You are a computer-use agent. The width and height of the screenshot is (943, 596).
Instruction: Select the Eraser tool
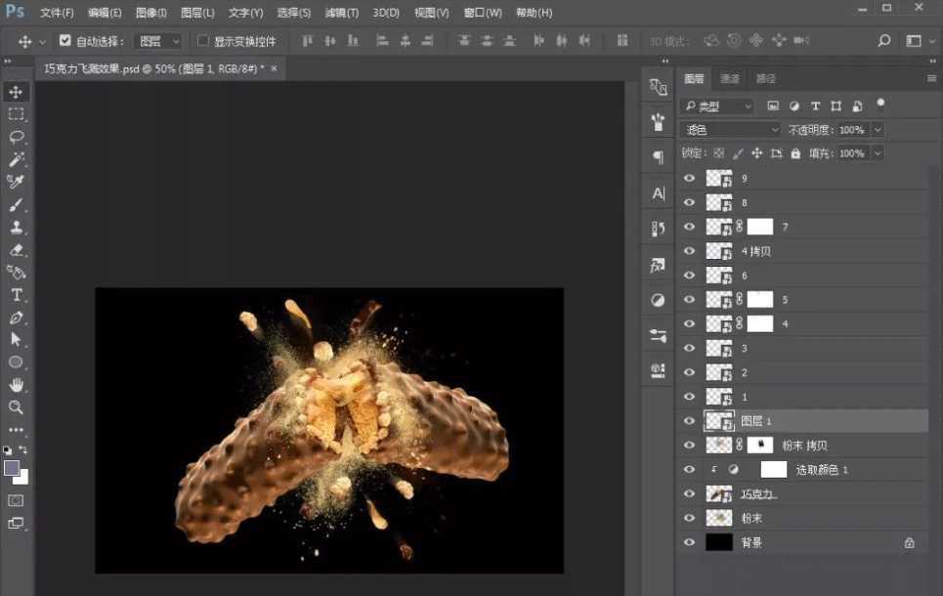[x=17, y=250]
